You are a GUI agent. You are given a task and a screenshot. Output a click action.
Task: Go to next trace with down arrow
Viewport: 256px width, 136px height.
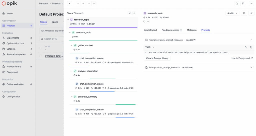point(94,4)
